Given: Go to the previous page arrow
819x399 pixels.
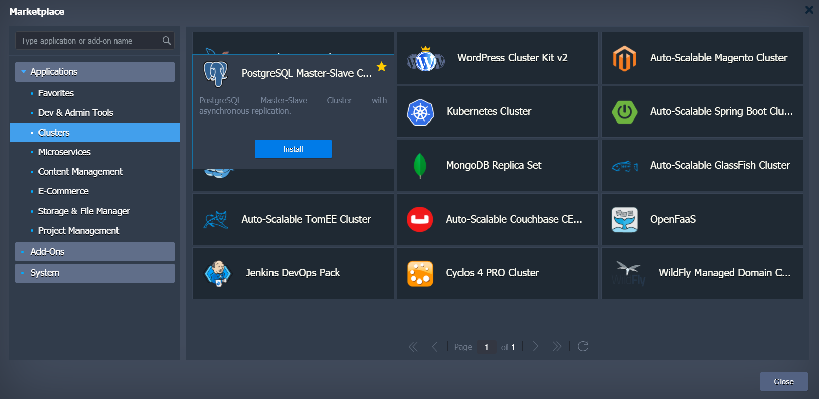Looking at the screenshot, I should tap(435, 347).
